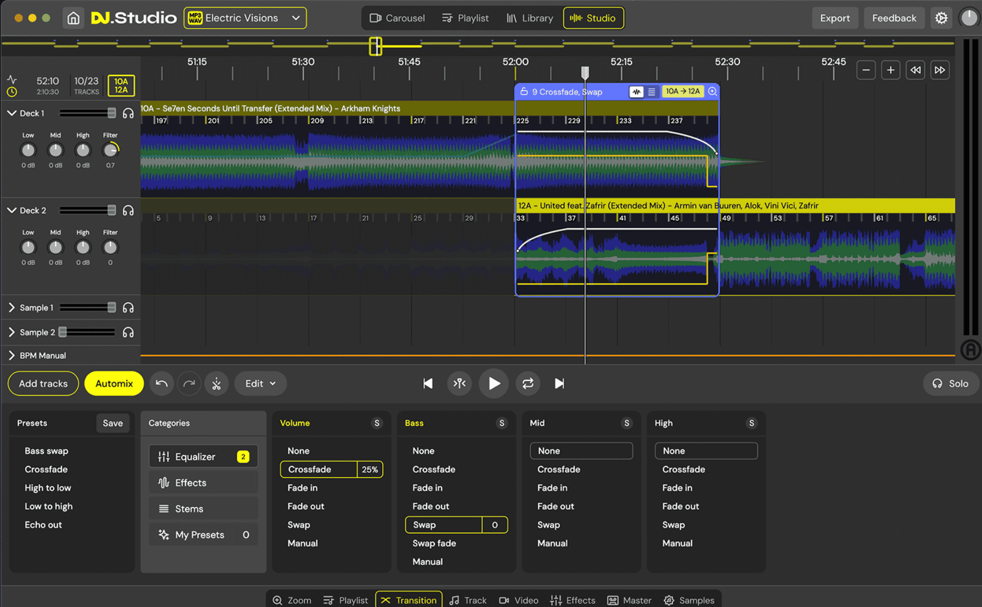The width and height of the screenshot is (982, 607).
Task: Collapse Deck 1 controls
Action: click(x=12, y=113)
